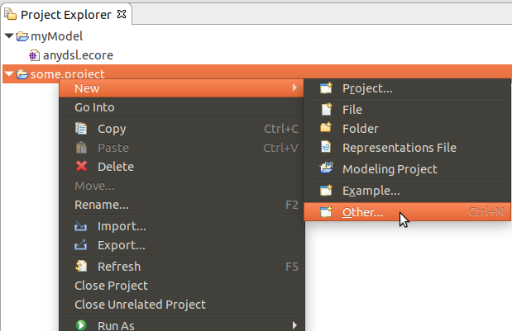
Task: Click the anydsl.ecore file icon
Action: (33, 55)
